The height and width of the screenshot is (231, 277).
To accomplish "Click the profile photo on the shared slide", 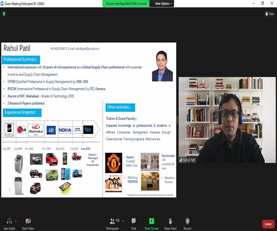I will point(163,66).
